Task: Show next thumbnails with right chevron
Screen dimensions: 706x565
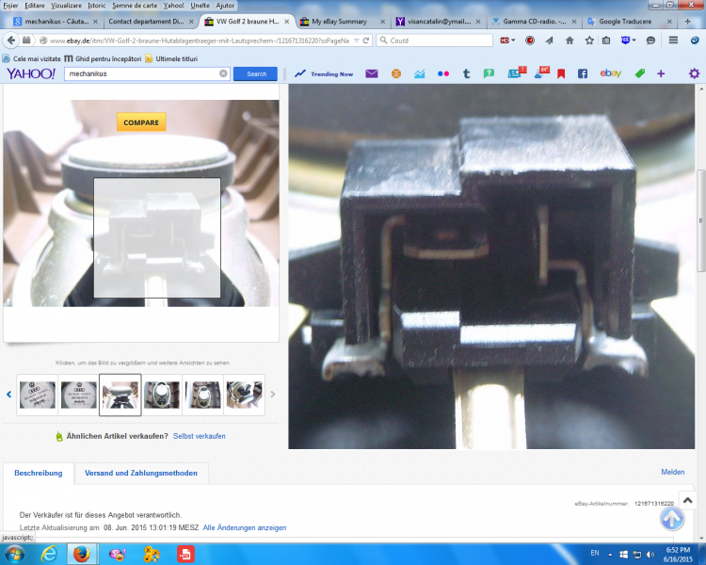Action: 273,395
